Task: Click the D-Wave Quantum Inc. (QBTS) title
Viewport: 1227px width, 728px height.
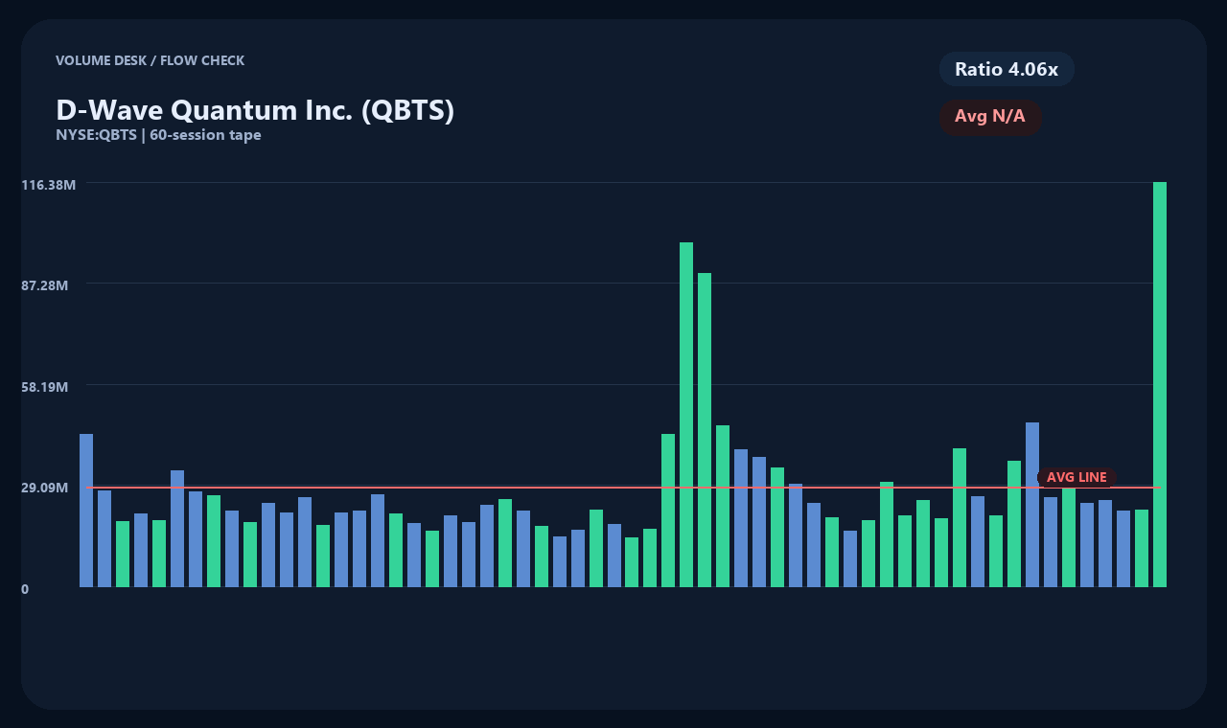Action: [255, 110]
